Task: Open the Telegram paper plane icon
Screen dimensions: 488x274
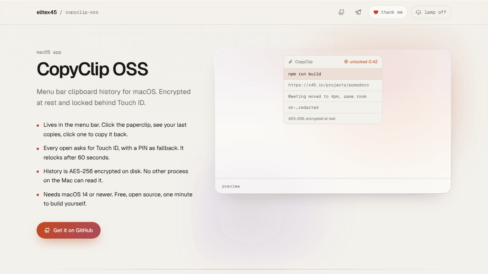Action: [358, 12]
